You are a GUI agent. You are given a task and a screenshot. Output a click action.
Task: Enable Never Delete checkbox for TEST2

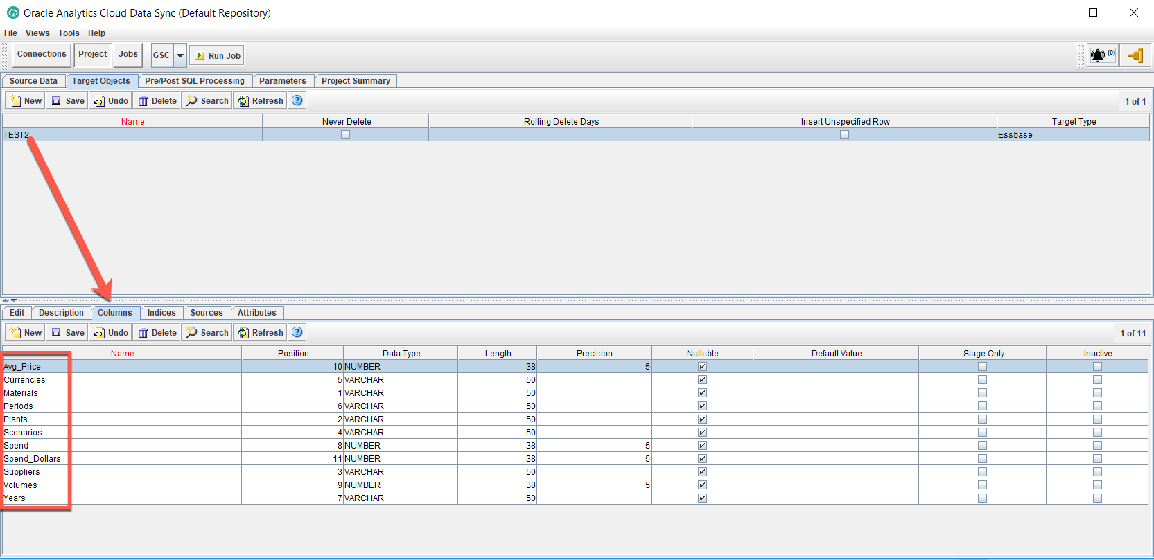[345, 135]
